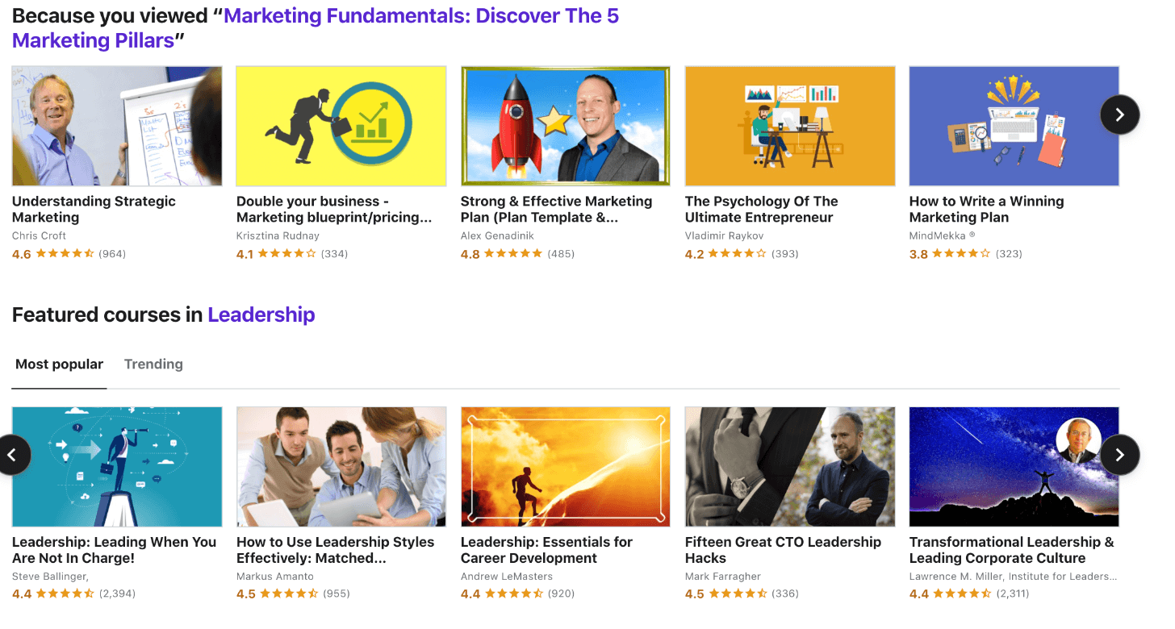Open the rocket thumbnail for Marketing Plan course
Viewport: 1175px width, 629px height.
click(x=565, y=127)
